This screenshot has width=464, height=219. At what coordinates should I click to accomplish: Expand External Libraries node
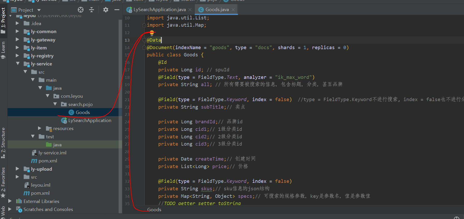tap(10, 201)
